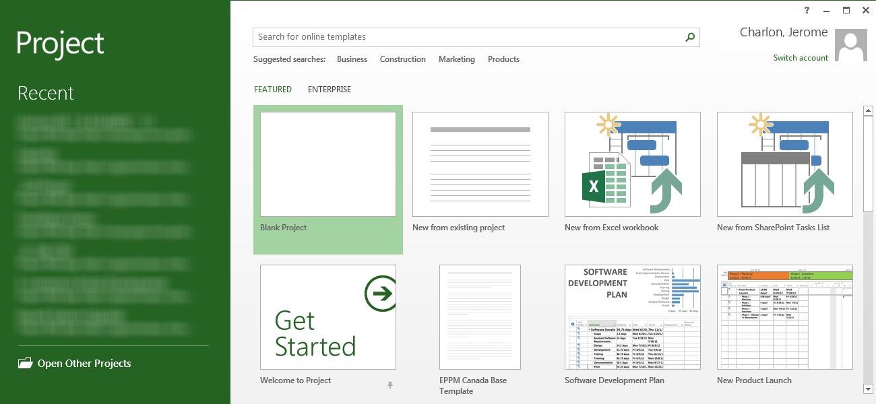This screenshot has height=404, width=876.
Task: Click the user account avatar picture
Action: 851,46
